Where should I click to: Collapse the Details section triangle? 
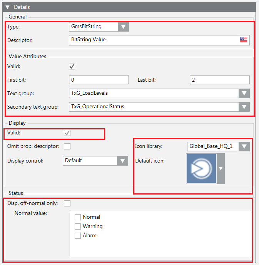coord(7,7)
